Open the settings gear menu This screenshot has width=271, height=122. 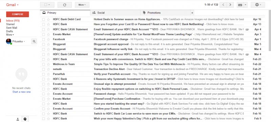[258, 5]
